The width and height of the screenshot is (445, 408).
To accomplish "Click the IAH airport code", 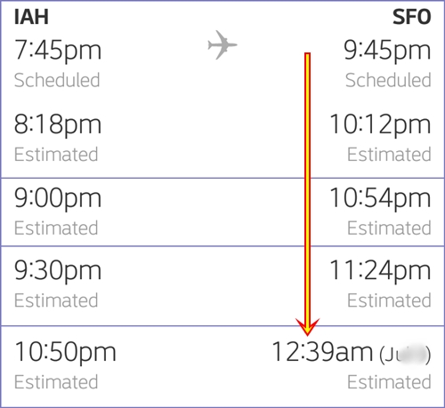I will click(x=31, y=17).
